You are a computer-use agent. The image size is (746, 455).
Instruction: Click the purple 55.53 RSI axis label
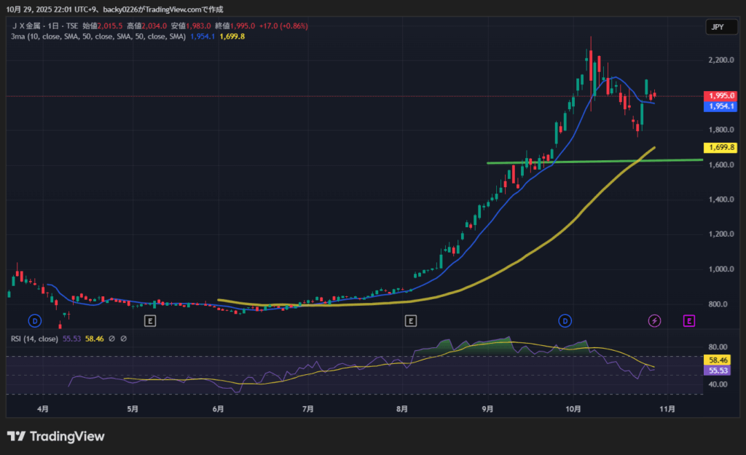point(715,370)
